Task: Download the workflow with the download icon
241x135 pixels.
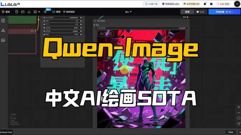Action: coord(29,12)
